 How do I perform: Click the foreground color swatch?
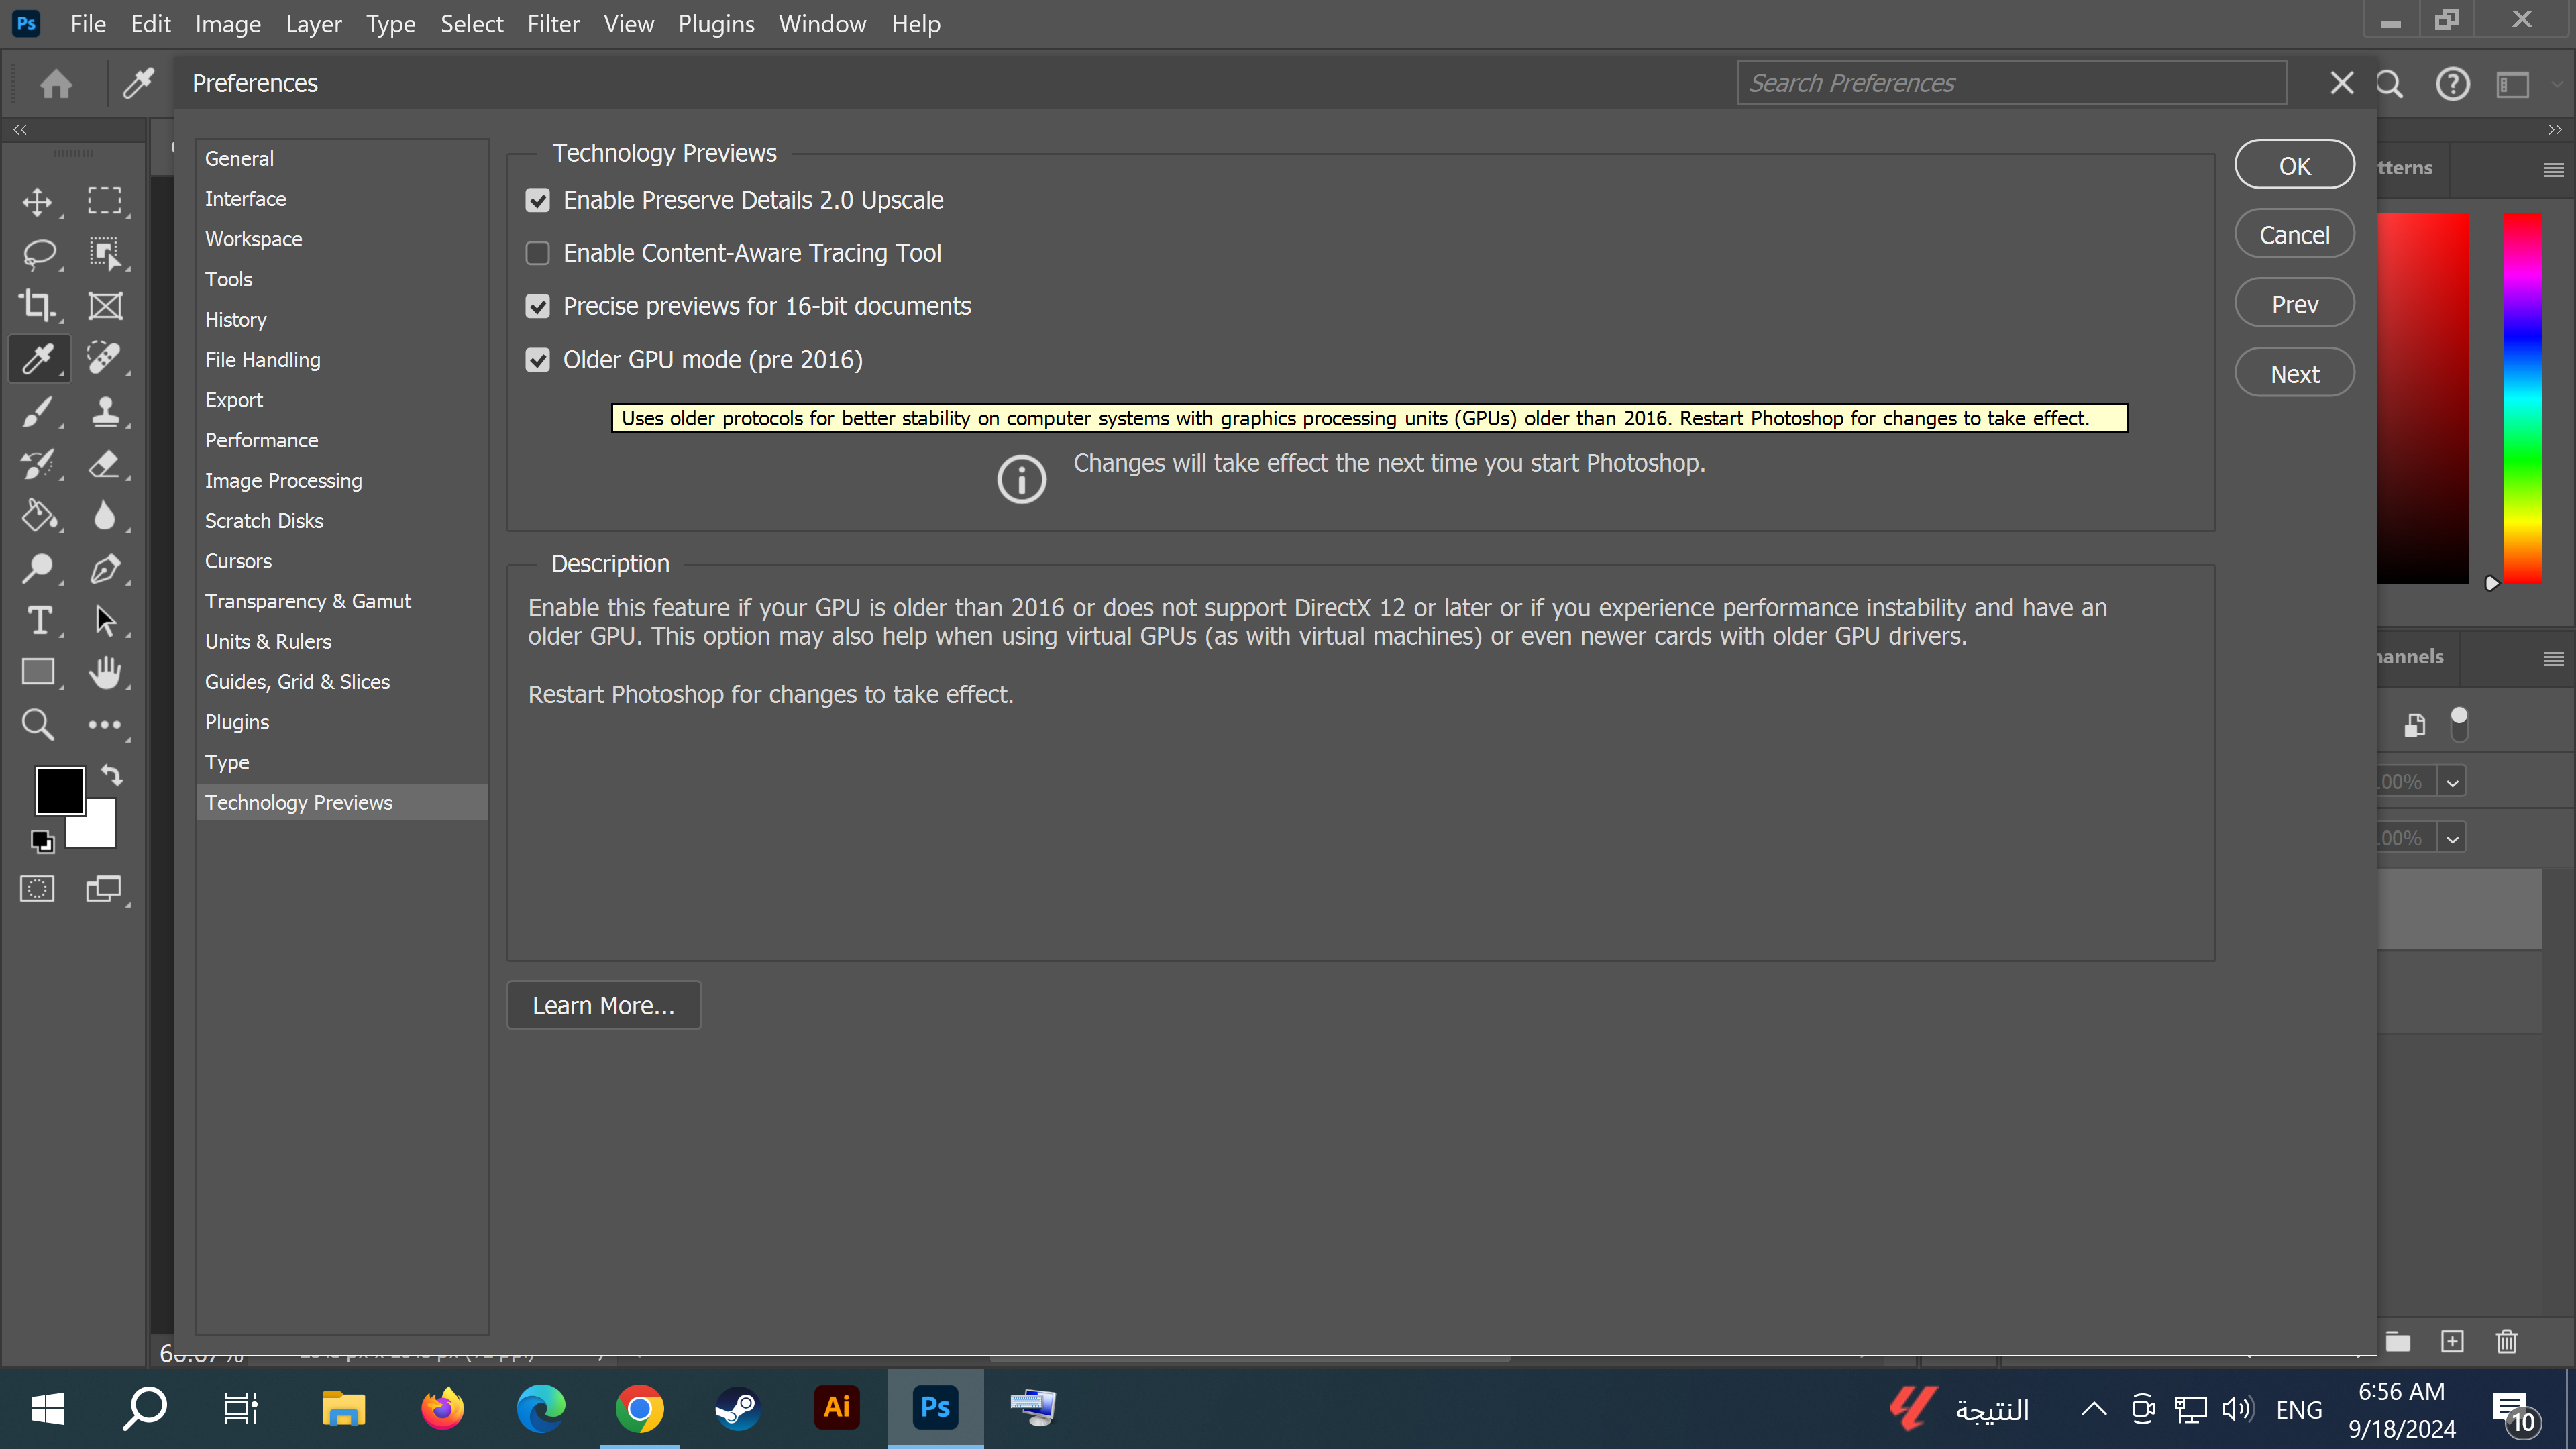59,790
